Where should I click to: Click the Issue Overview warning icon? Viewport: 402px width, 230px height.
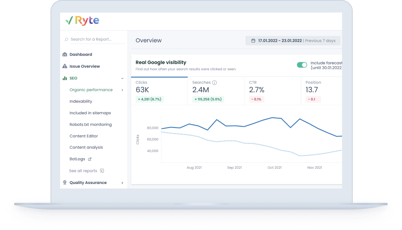[65, 66]
